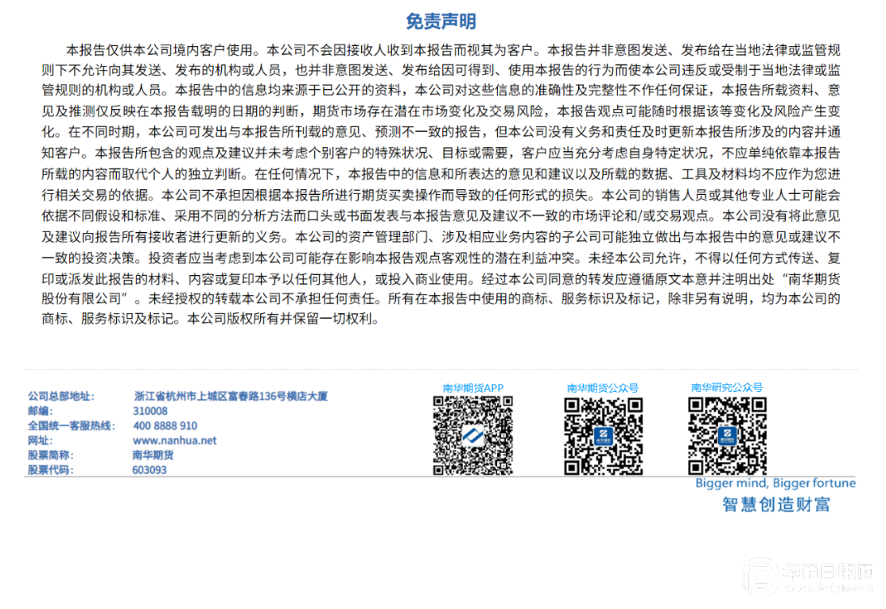Viewport: 886px width, 609px height.
Task: Click the hotline number 400 8888 910
Action: (x=165, y=426)
